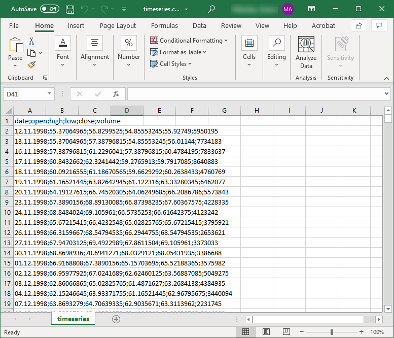Image resolution: width=394 pixels, height=338 pixels.
Task: Click the Share icon in ribbon
Action: pyautogui.click(x=359, y=25)
